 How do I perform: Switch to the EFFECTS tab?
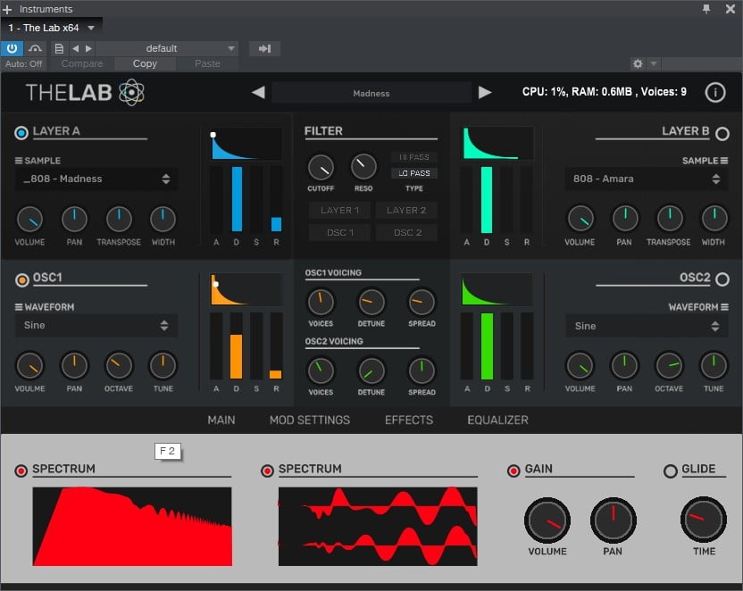(x=409, y=420)
